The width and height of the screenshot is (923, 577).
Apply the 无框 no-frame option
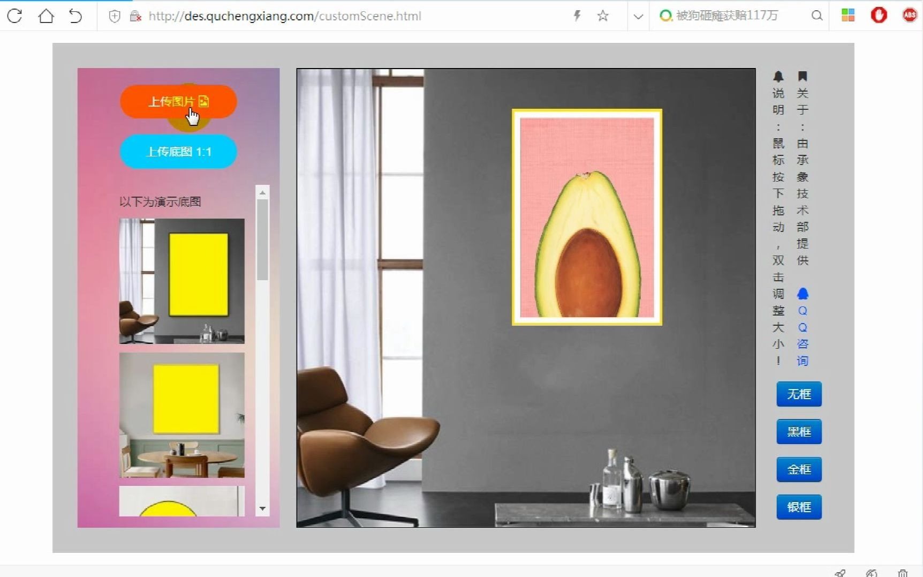pyautogui.click(x=799, y=394)
